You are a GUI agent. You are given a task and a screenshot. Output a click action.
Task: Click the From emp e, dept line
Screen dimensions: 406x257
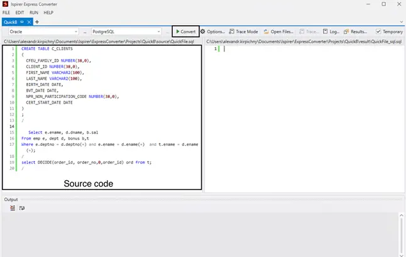pyautogui.click(x=55, y=138)
